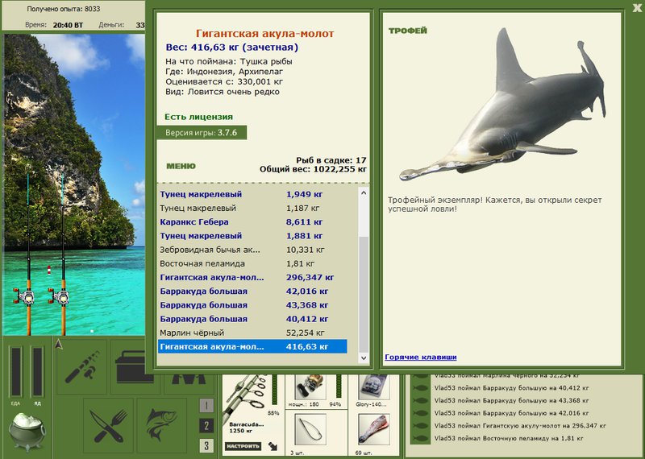The height and width of the screenshot is (459, 645).
Task: Open the МЕНЮ item
Action: [x=181, y=167]
